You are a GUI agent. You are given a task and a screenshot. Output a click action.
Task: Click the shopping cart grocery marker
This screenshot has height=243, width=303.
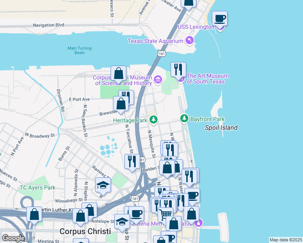[x=165, y=215]
